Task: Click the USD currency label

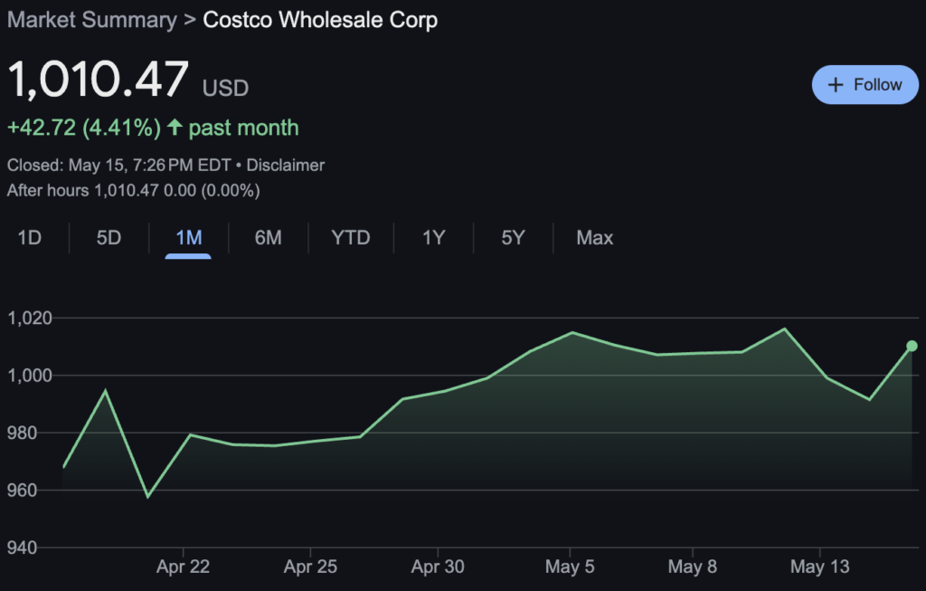Action: [x=225, y=88]
